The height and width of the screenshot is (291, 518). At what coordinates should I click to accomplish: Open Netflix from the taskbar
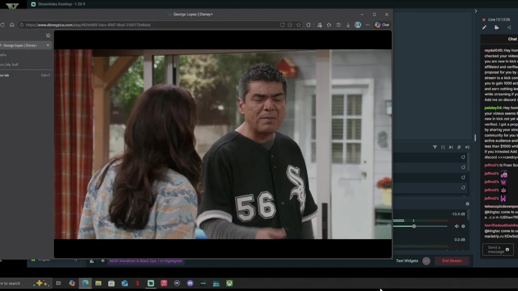[138, 283]
